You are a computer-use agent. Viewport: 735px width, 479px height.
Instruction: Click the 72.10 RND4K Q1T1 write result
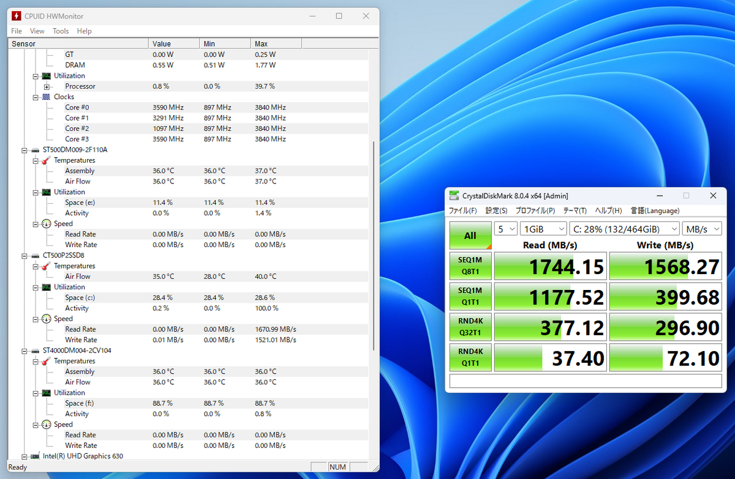point(665,358)
